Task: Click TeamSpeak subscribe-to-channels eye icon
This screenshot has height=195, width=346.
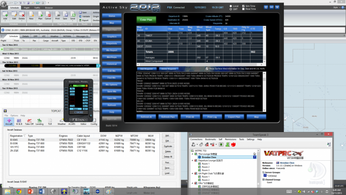Action: [x=221, y=144]
